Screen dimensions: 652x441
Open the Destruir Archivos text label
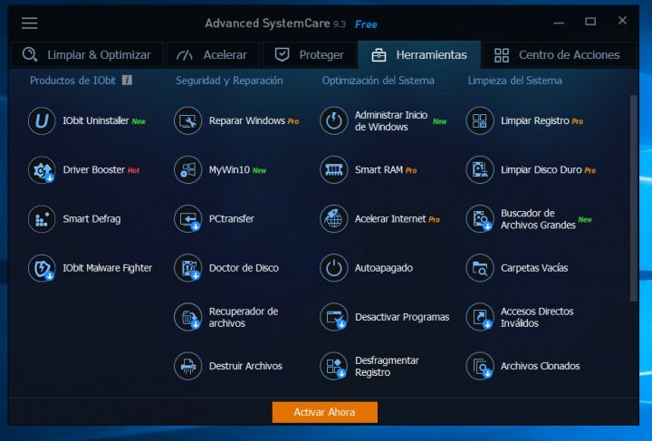(x=245, y=366)
